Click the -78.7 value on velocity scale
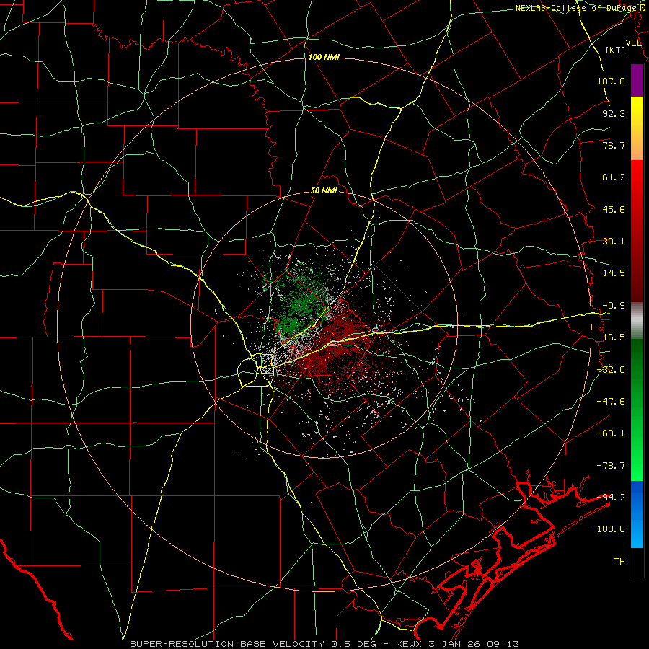The width and height of the screenshot is (649, 649). click(611, 466)
